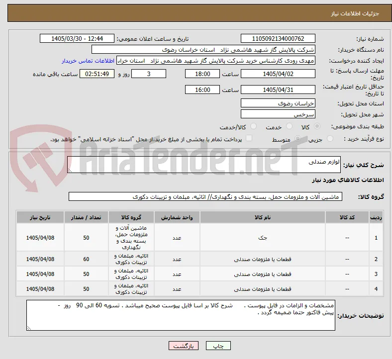
Task: Click the اطلاعات کالاهای مورد نیاز heading
Action: point(348,180)
